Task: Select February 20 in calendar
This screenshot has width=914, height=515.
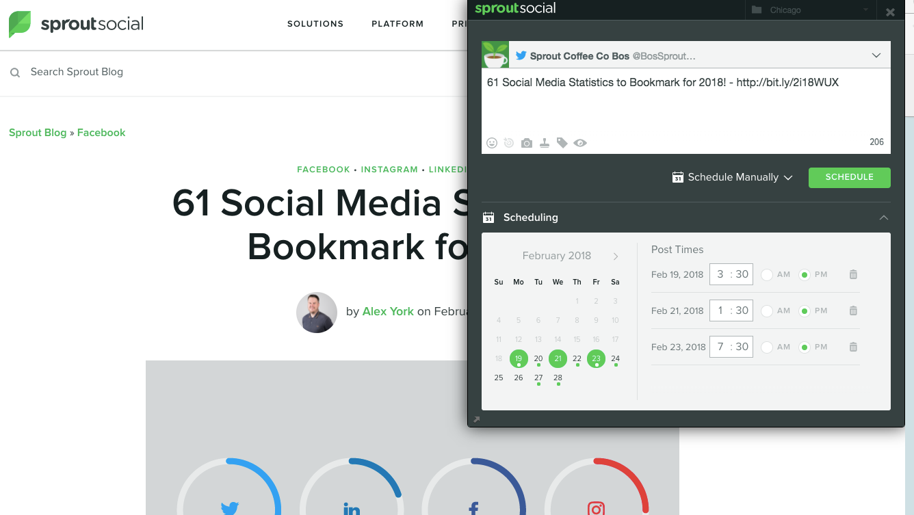Action: (538, 359)
